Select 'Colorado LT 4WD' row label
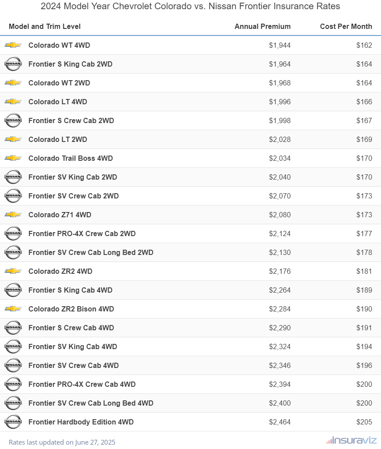This screenshot has height=449, width=381. [x=58, y=102]
